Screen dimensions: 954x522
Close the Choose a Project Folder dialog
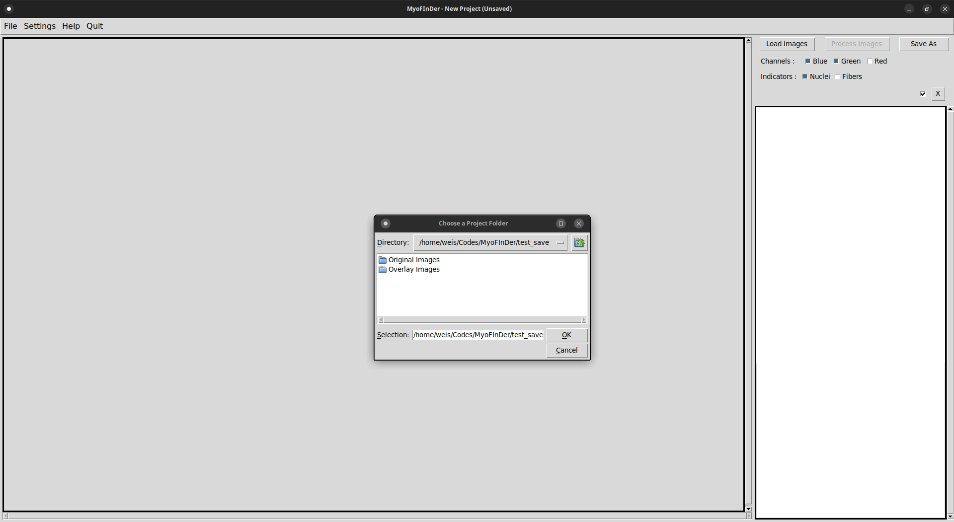[579, 224]
